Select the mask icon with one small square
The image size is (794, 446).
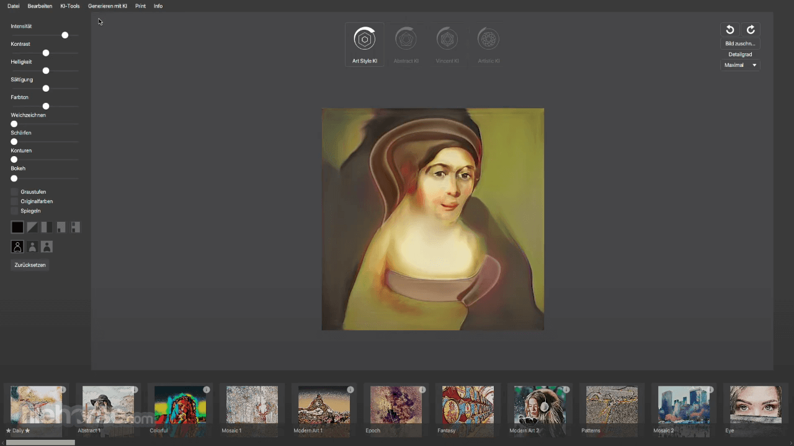61,227
